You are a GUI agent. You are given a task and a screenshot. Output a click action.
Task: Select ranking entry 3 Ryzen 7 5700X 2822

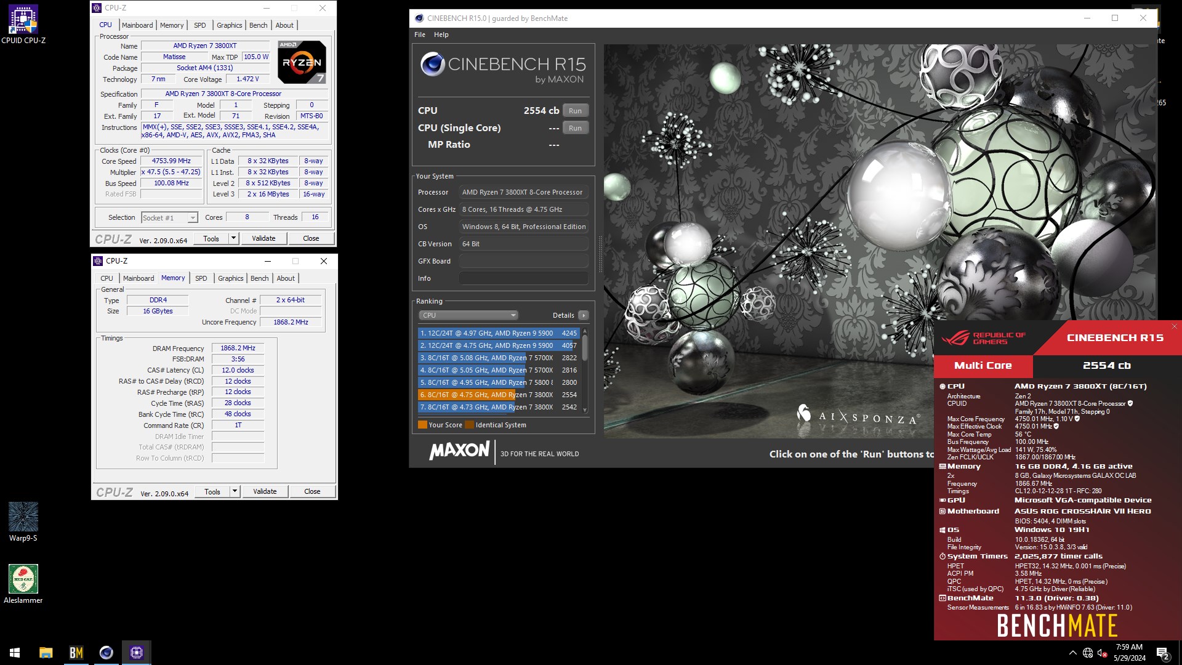[499, 358]
